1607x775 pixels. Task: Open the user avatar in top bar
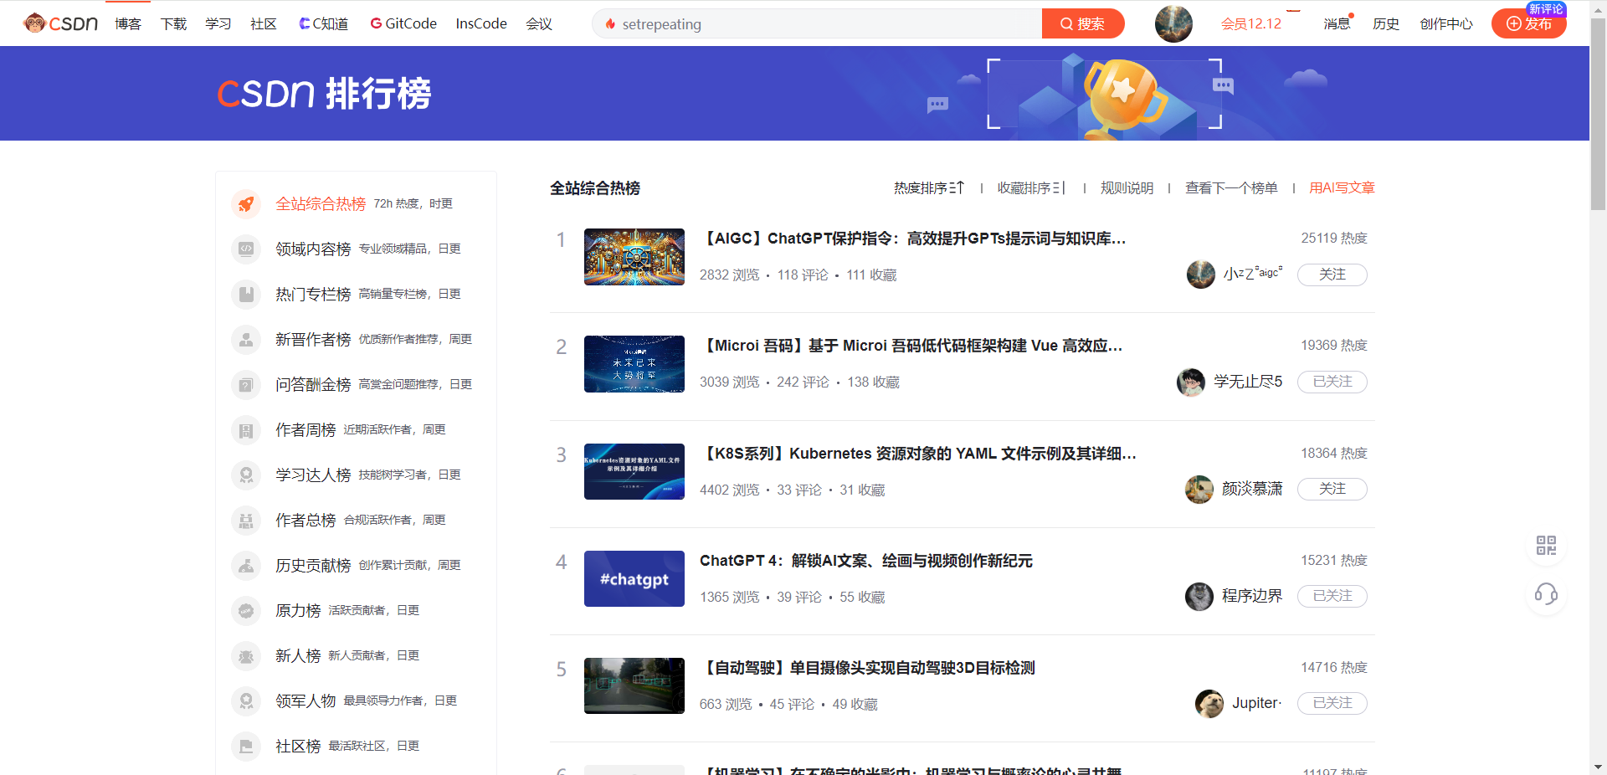tap(1173, 23)
